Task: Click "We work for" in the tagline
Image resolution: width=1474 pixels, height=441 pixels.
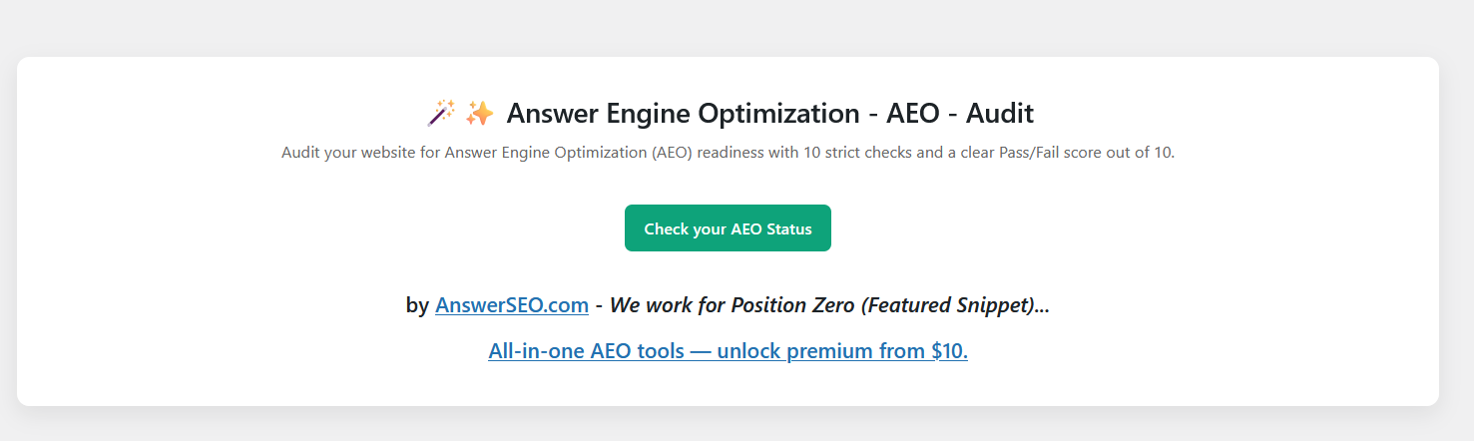Action: pyautogui.click(x=668, y=305)
